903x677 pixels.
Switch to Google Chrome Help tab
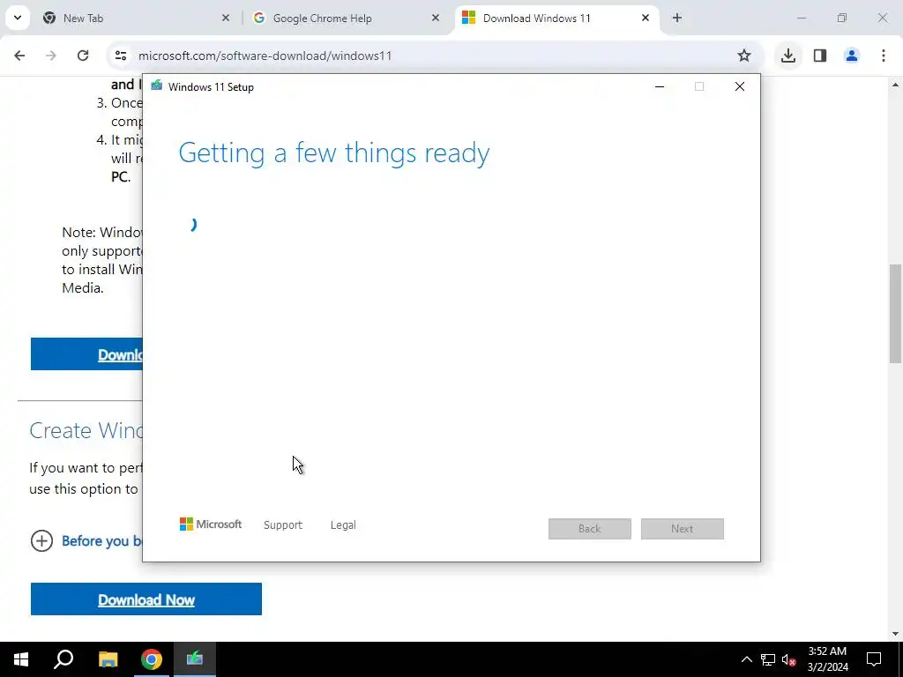tap(346, 18)
